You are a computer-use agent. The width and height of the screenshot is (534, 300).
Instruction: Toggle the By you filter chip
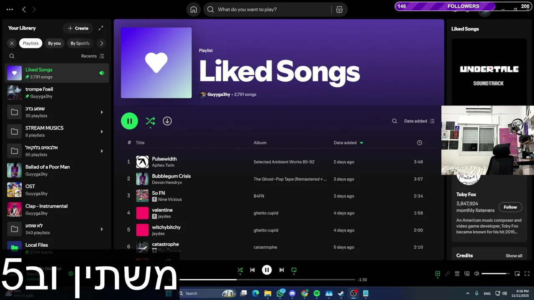(x=54, y=43)
